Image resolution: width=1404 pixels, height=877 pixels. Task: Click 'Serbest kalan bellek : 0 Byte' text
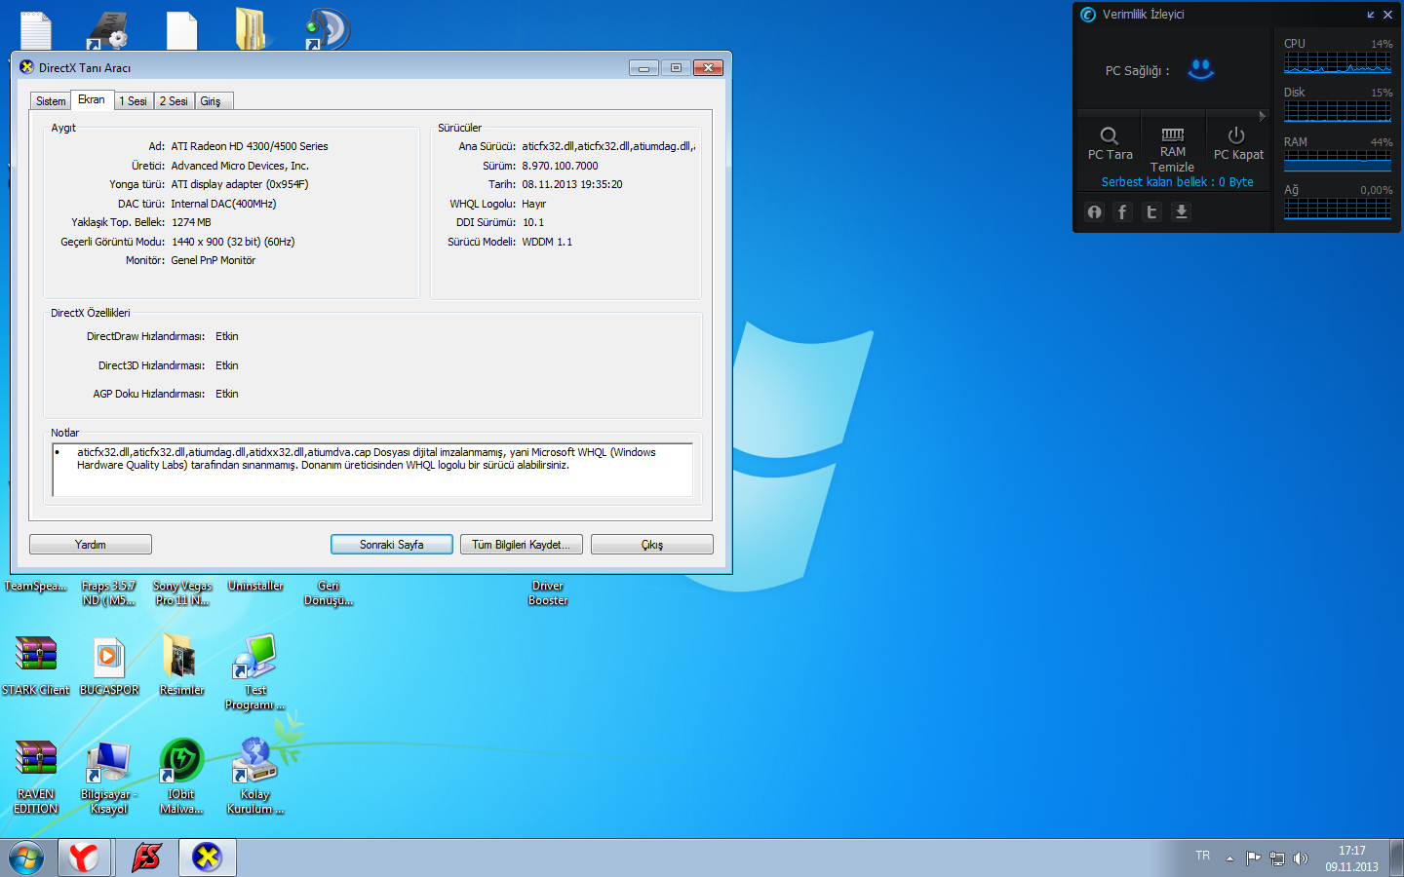click(1178, 182)
